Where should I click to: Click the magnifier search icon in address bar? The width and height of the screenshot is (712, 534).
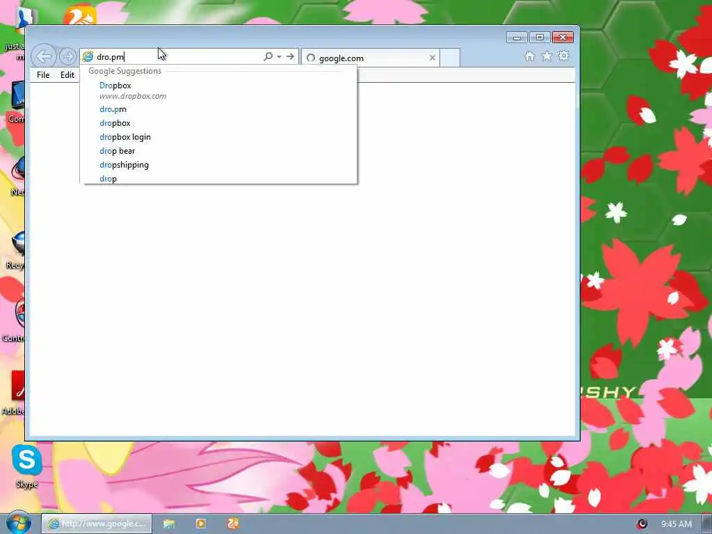[268, 56]
